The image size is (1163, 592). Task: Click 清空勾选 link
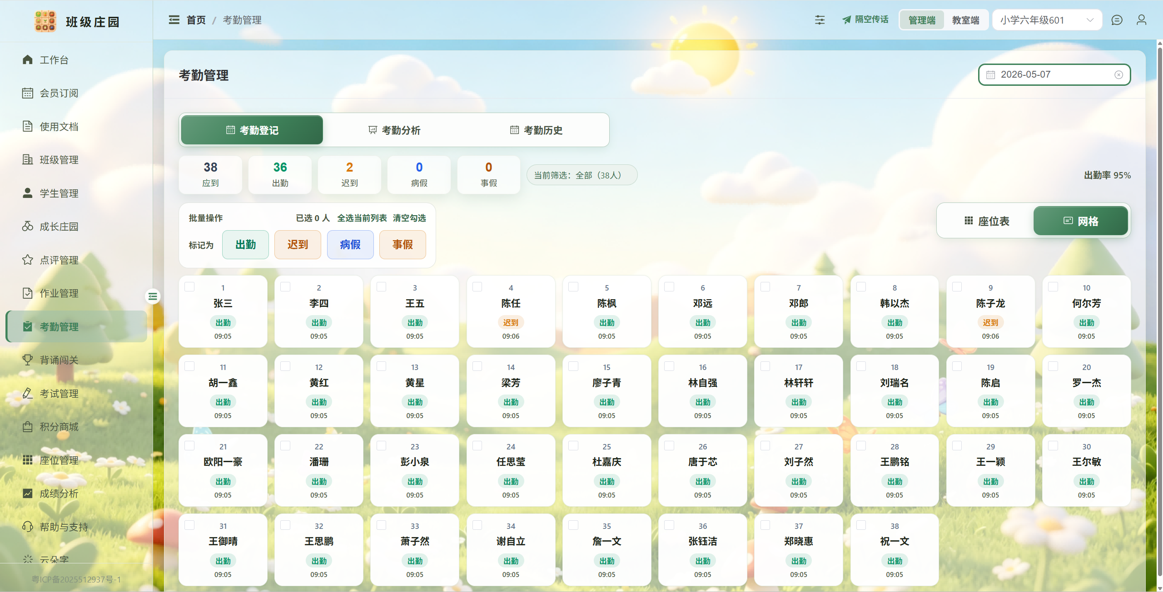(x=409, y=218)
